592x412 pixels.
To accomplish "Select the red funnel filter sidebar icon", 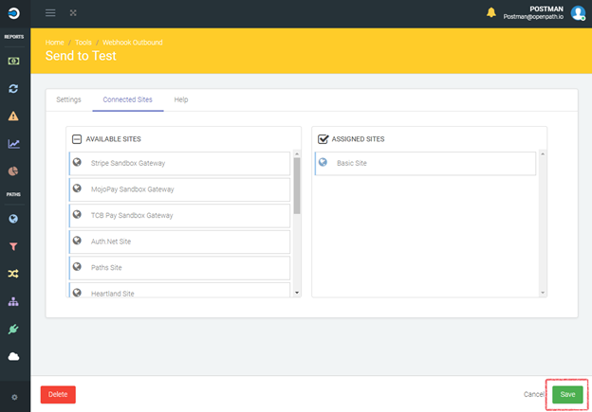I will pyautogui.click(x=13, y=246).
